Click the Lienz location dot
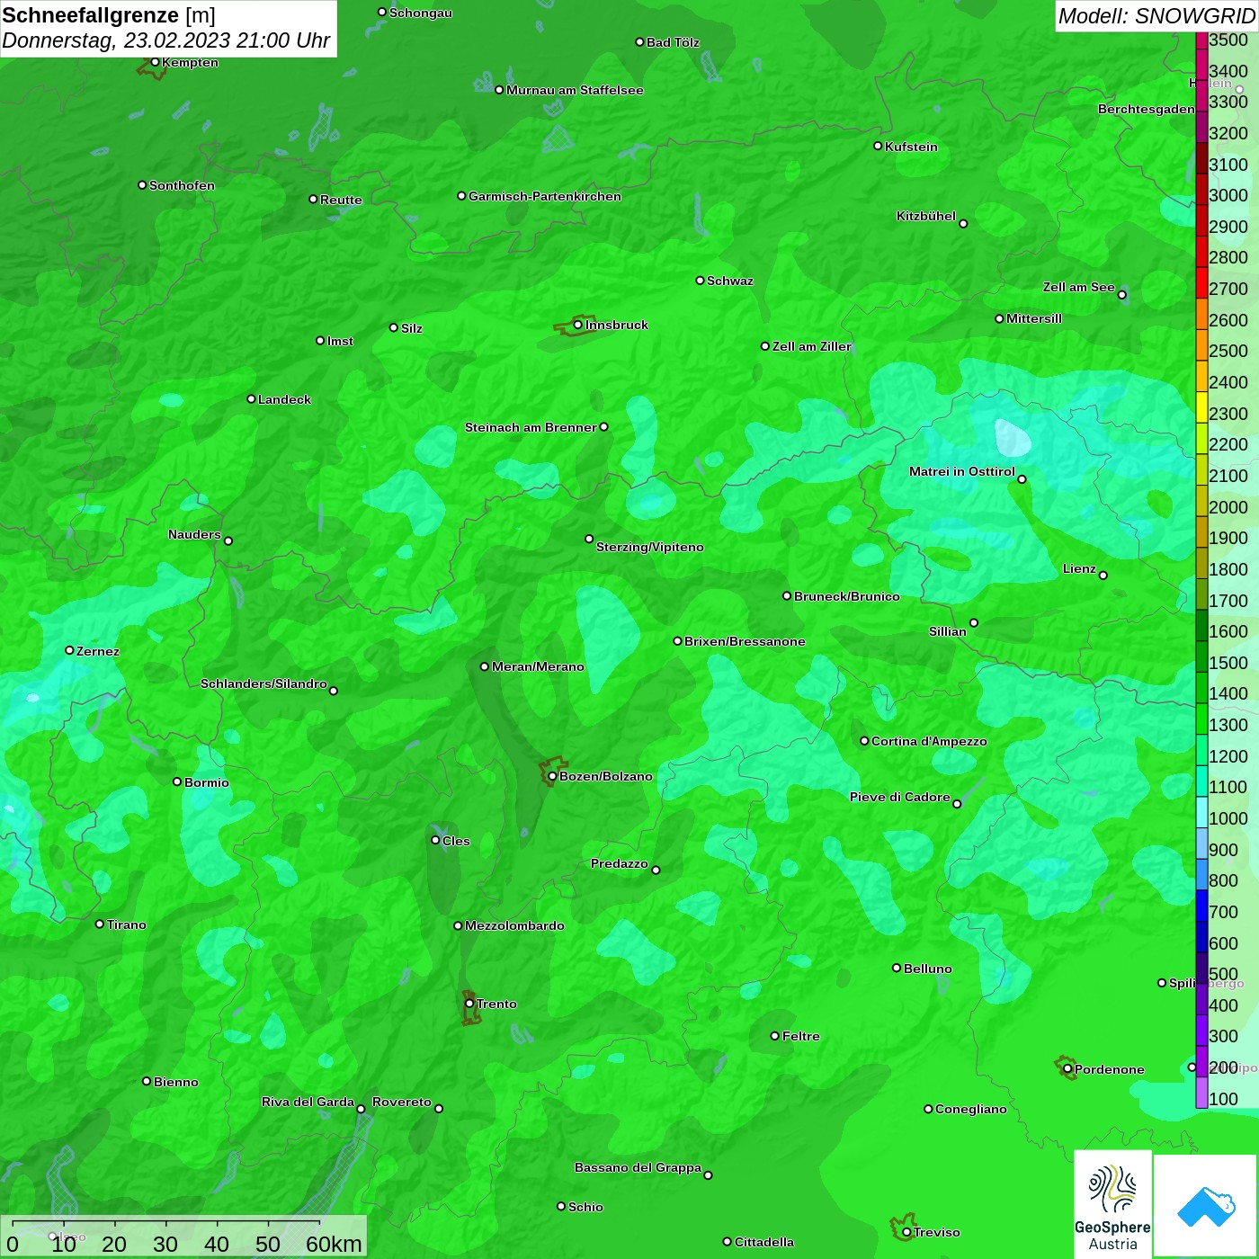The image size is (1259, 1259). (x=1103, y=576)
